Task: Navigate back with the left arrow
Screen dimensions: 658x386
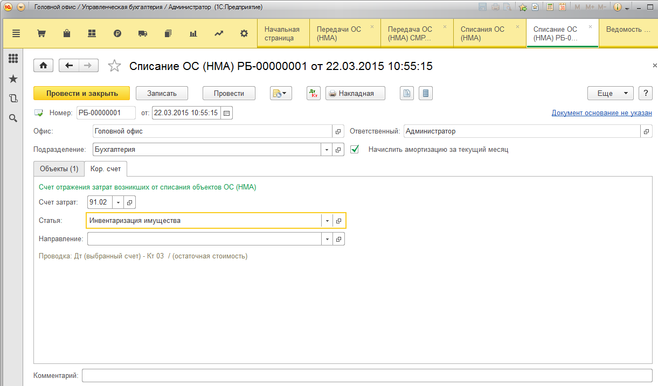Action: pos(68,66)
